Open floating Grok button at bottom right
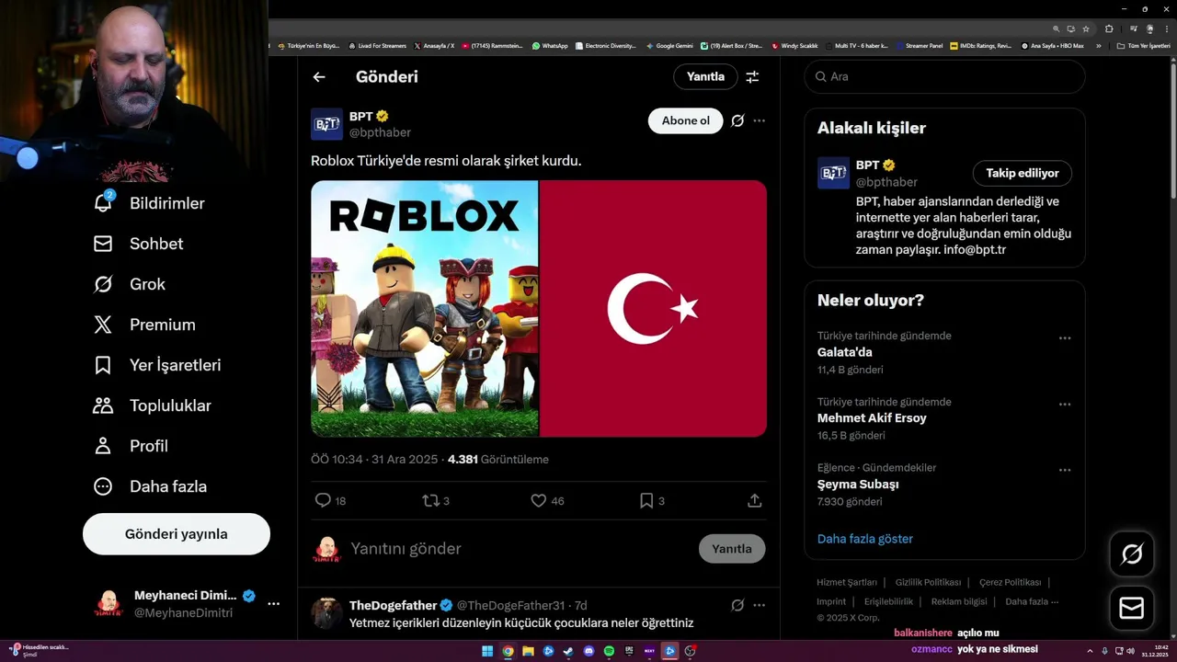 pyautogui.click(x=1132, y=554)
